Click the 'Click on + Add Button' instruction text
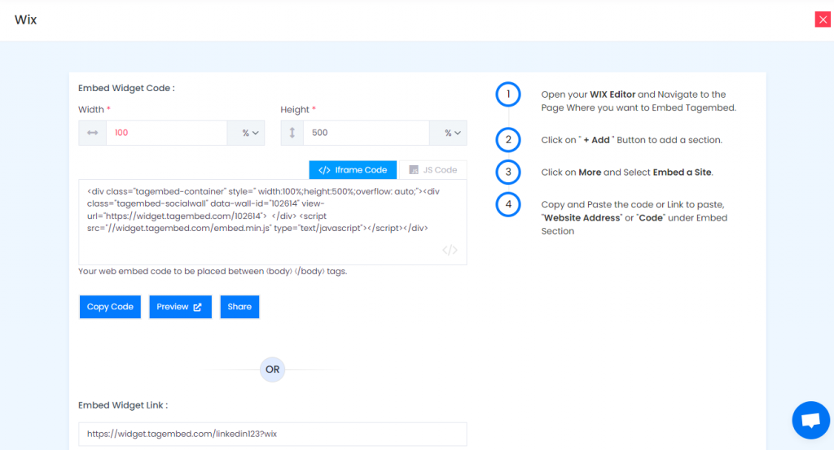The image size is (834, 450). (632, 140)
